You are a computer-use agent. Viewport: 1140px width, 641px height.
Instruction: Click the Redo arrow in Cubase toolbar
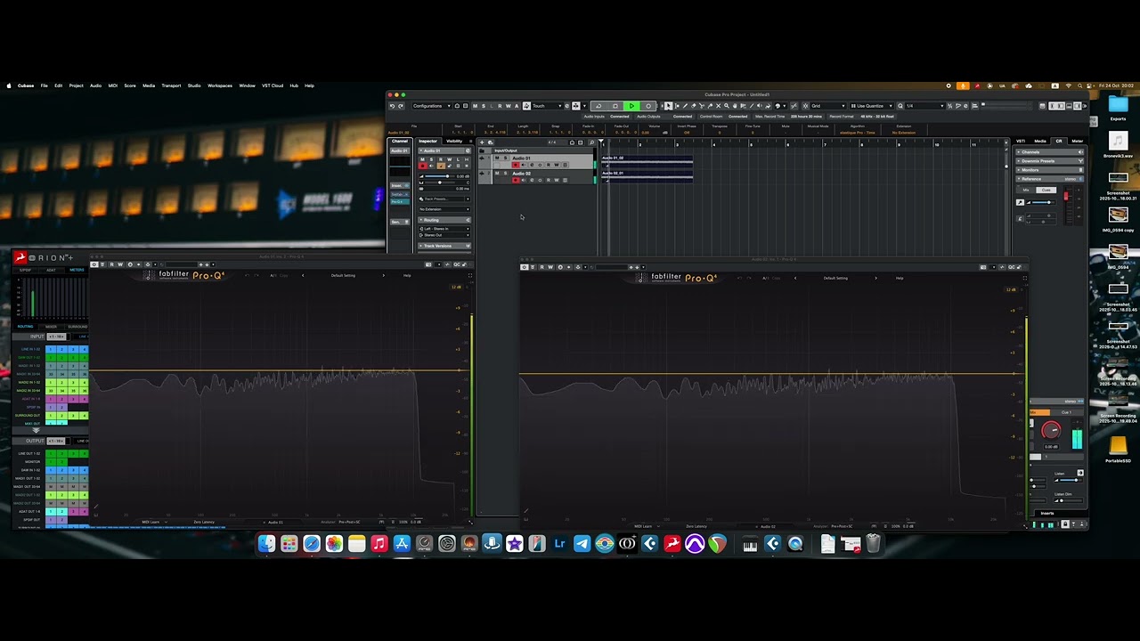[x=401, y=106]
